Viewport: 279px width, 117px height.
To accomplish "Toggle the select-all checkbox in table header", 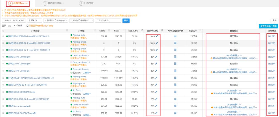I will tap(3, 31).
